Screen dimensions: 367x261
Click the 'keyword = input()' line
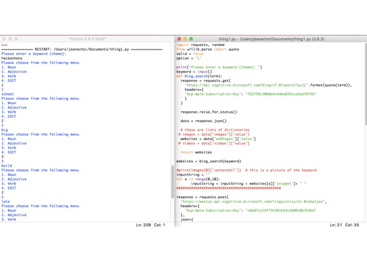point(194,72)
